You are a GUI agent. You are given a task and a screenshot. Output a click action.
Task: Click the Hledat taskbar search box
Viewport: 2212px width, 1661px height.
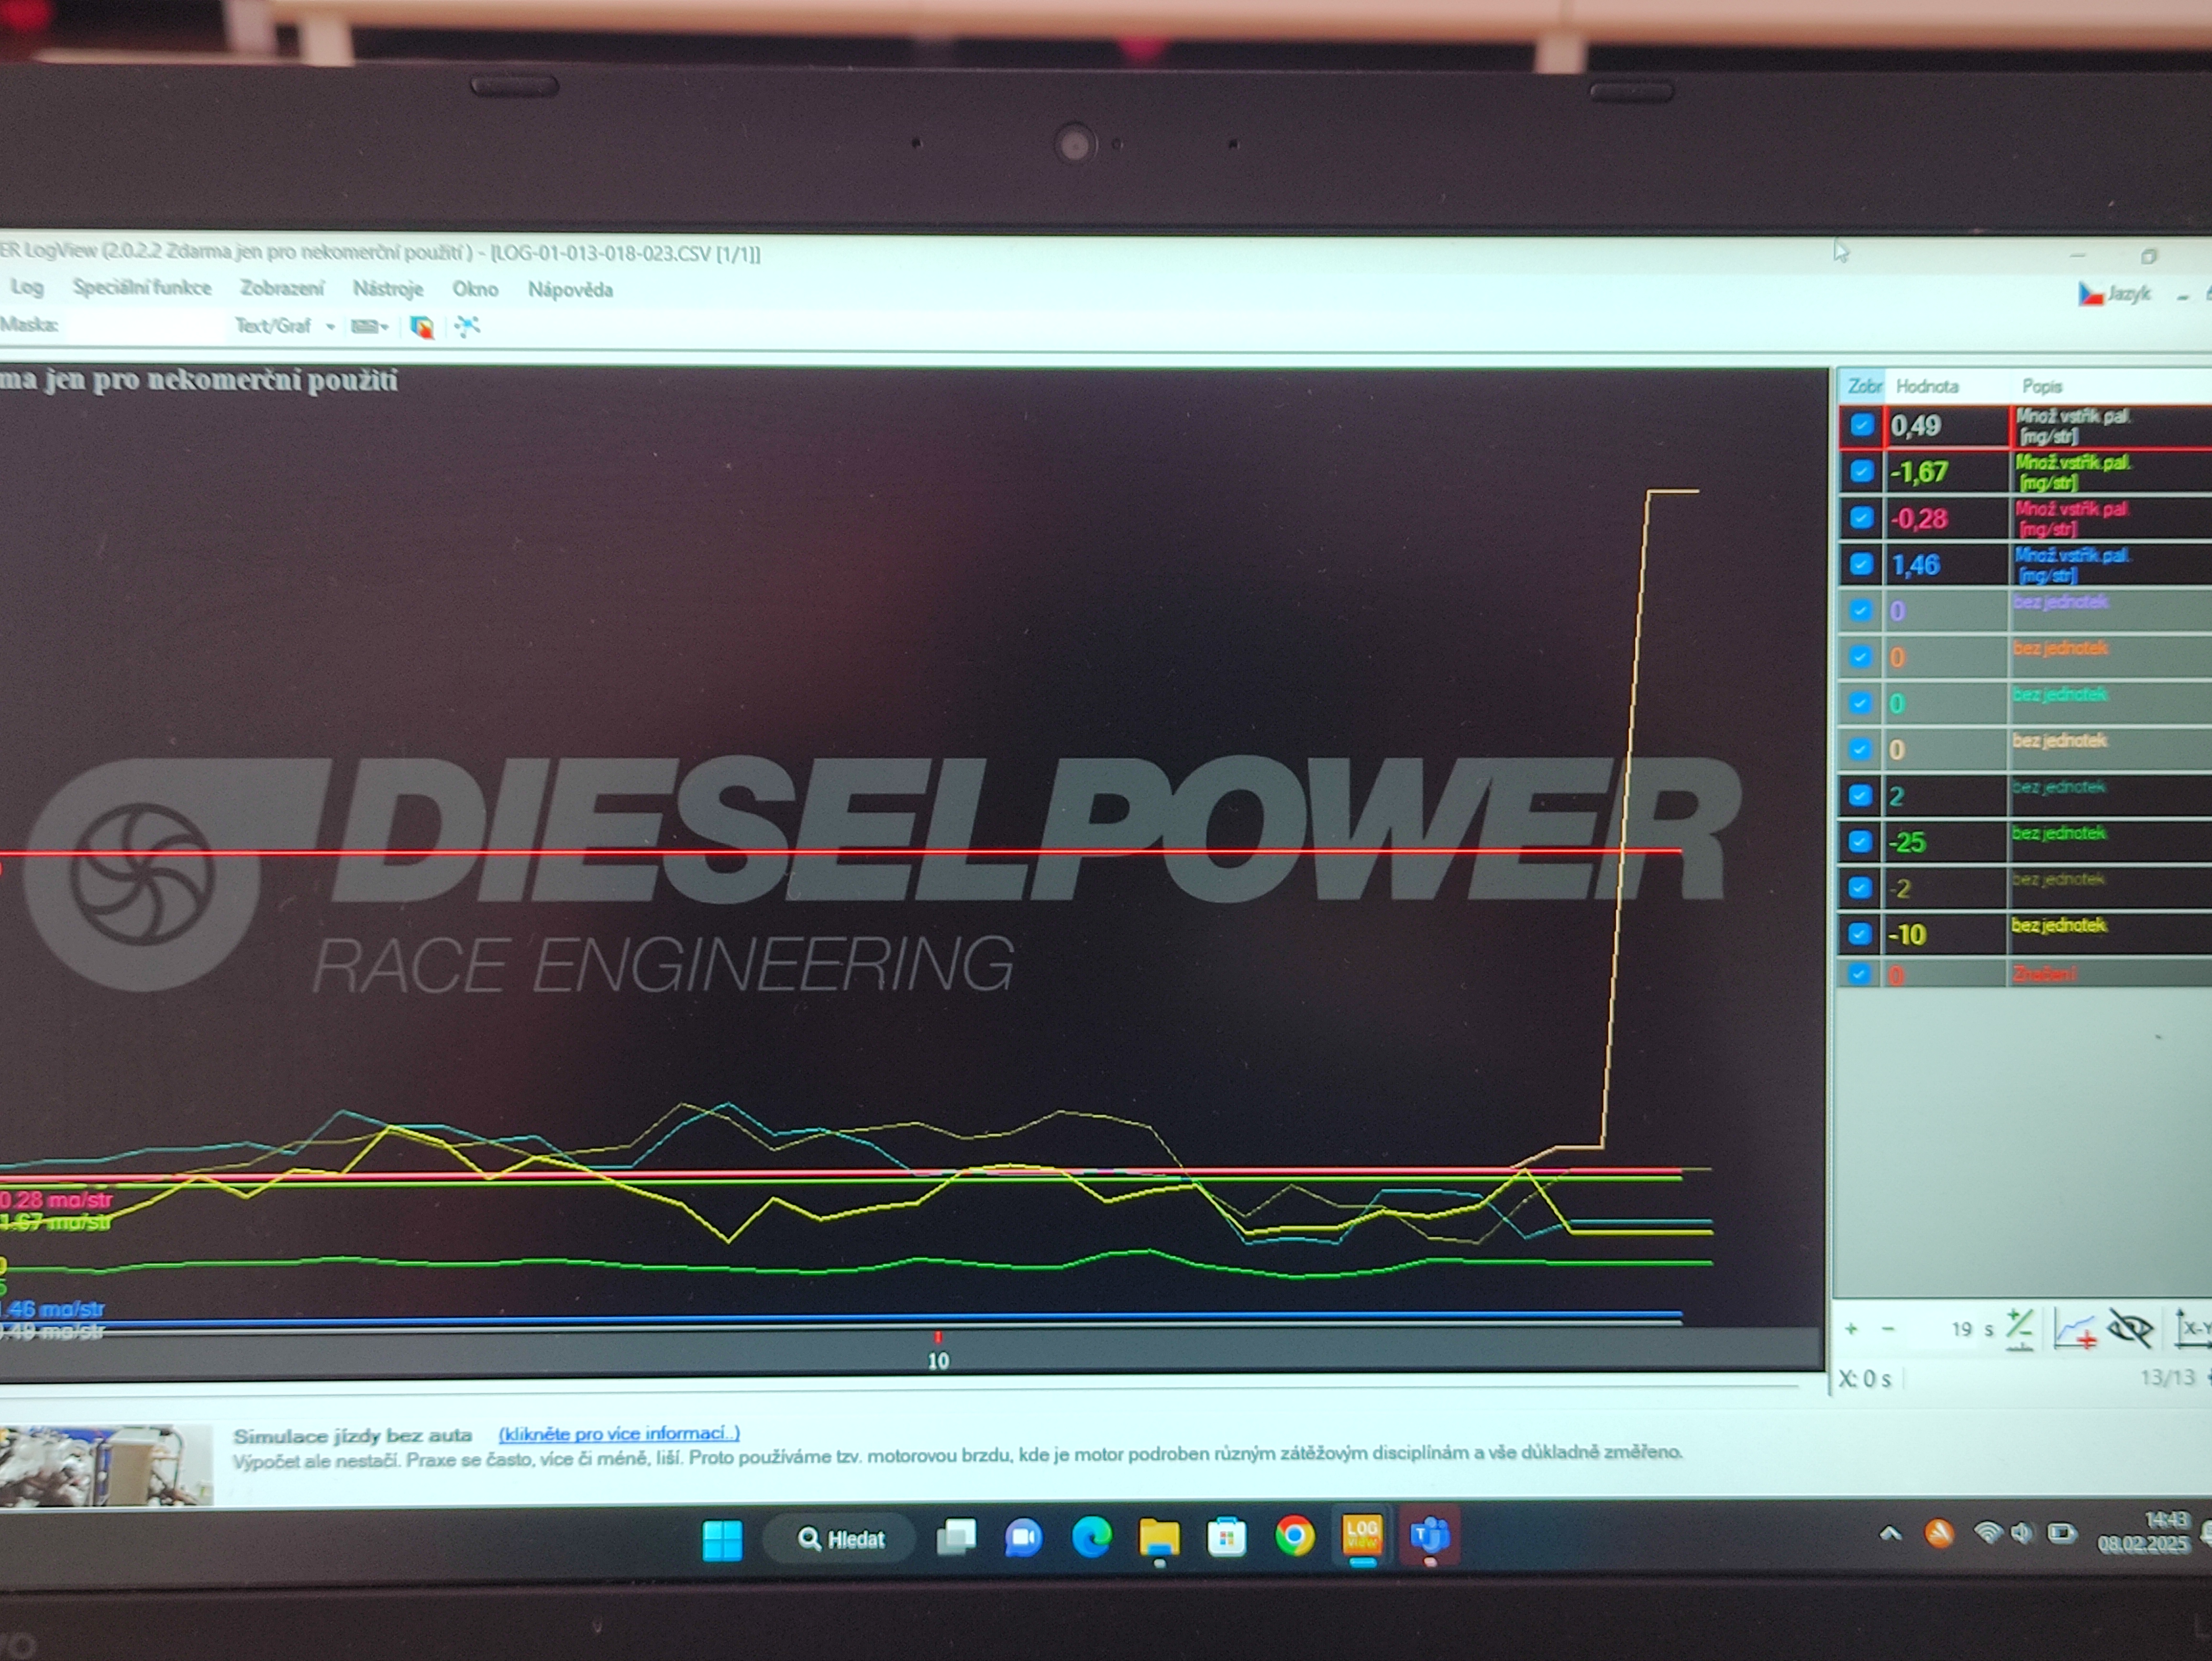coord(840,1539)
